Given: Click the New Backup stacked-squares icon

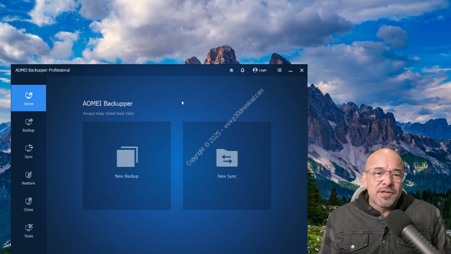Looking at the screenshot, I should click(x=127, y=157).
